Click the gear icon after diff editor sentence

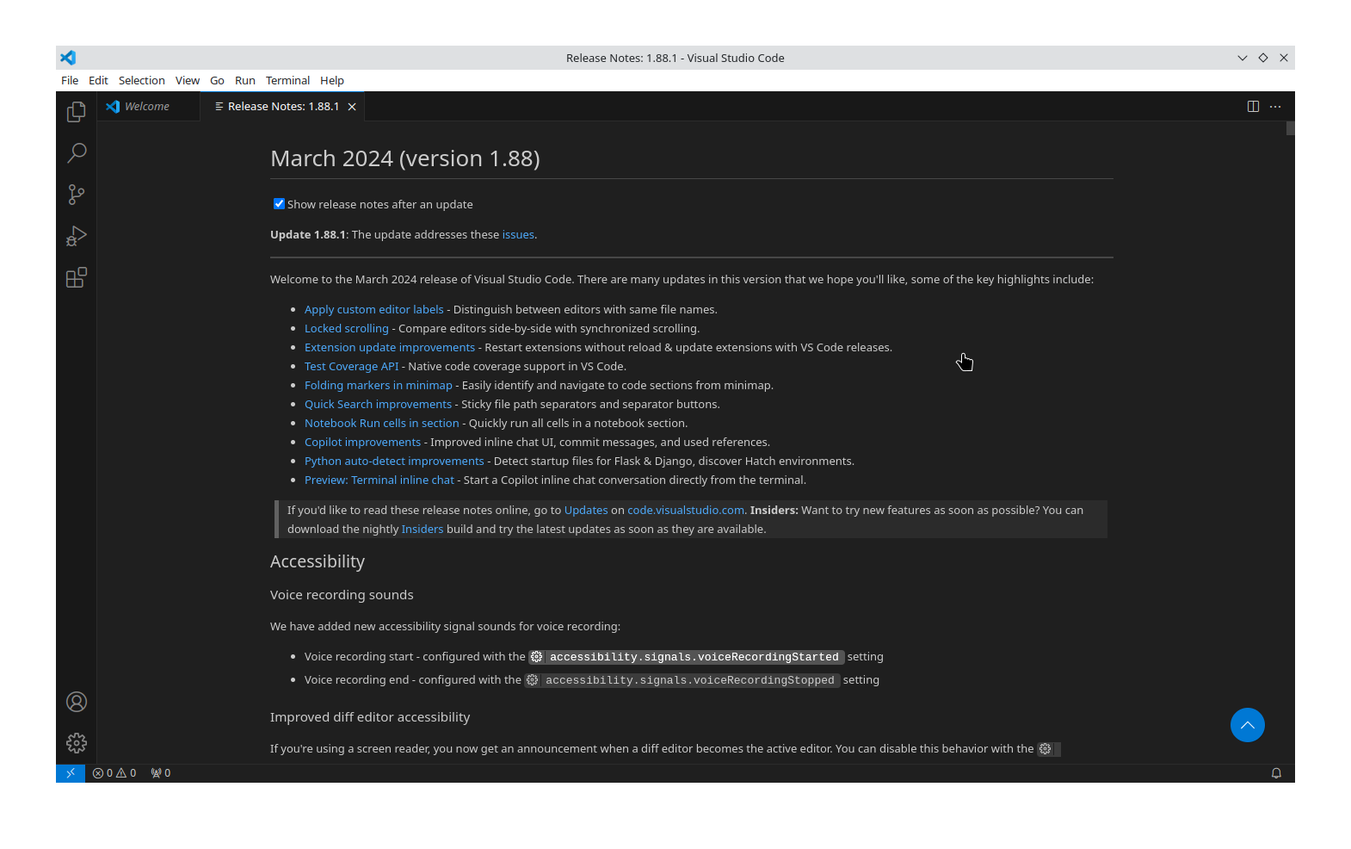[x=1045, y=749]
